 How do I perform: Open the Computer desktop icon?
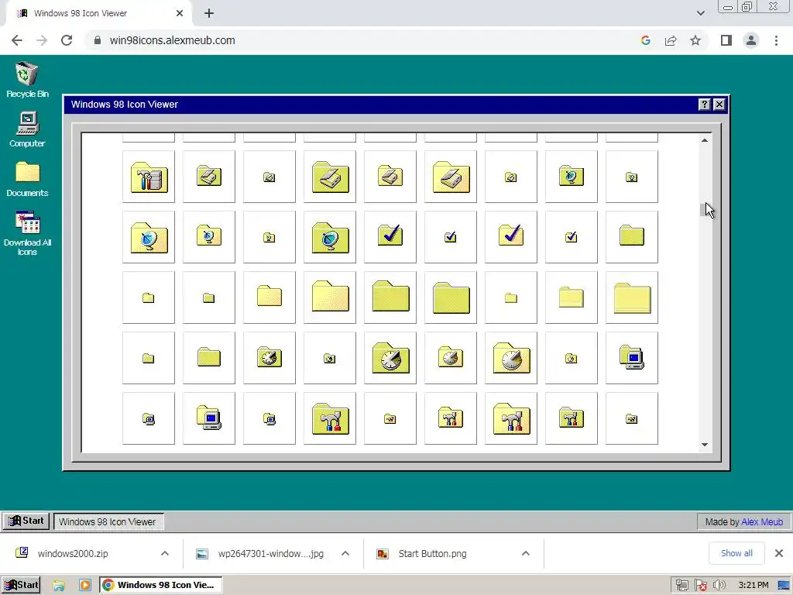27,130
